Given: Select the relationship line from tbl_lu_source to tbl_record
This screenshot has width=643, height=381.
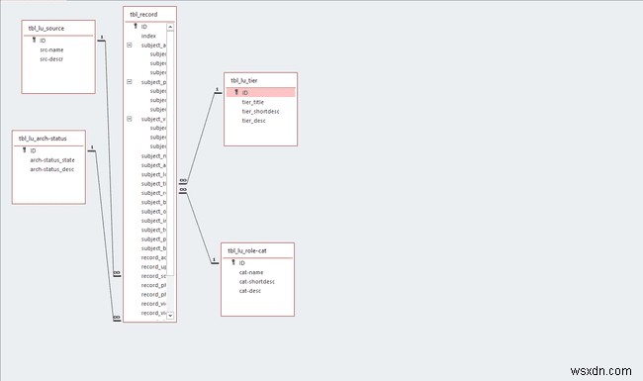Looking at the screenshot, I should coord(109,157).
